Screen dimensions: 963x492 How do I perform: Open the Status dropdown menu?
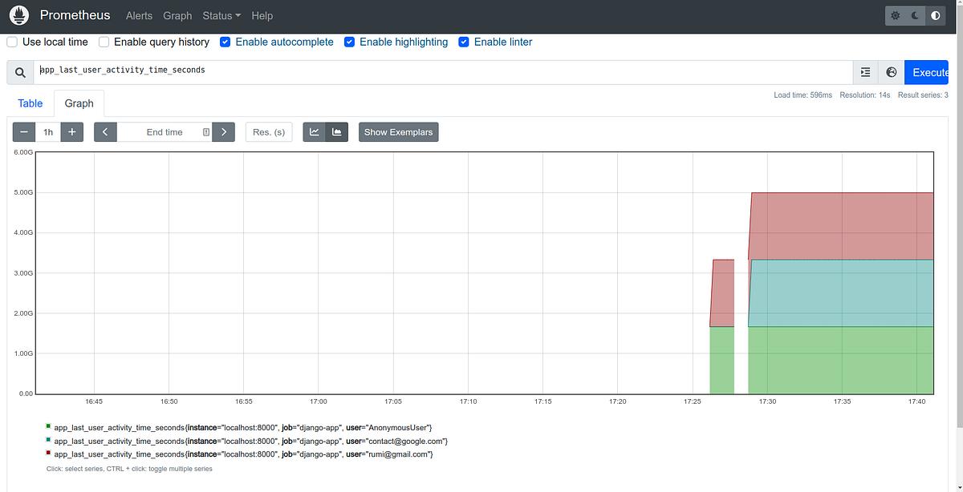click(x=217, y=15)
